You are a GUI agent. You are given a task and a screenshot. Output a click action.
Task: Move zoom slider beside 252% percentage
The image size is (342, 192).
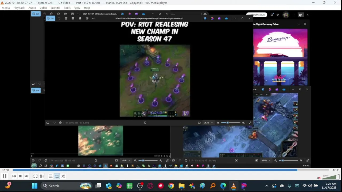tap(231, 123)
